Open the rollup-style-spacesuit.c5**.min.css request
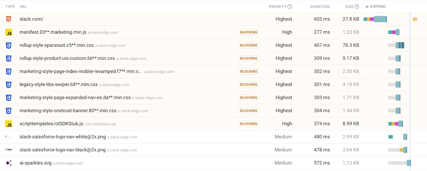427x171 pixels. 57,45
